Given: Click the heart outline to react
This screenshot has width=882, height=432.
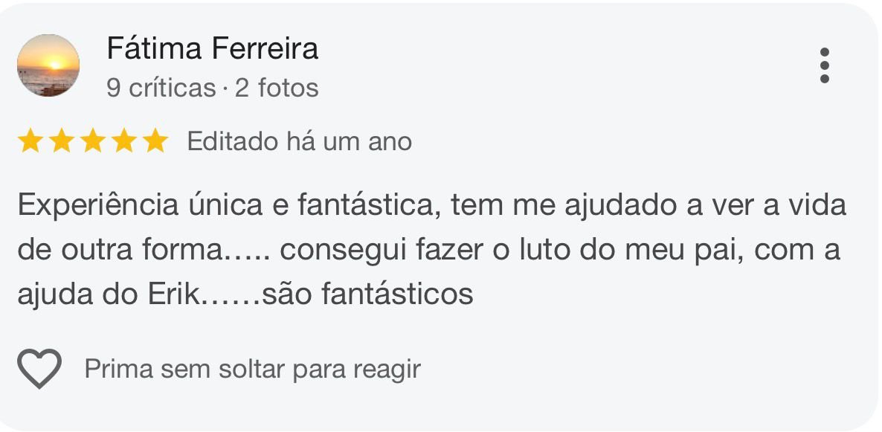Looking at the screenshot, I should pyautogui.click(x=39, y=367).
